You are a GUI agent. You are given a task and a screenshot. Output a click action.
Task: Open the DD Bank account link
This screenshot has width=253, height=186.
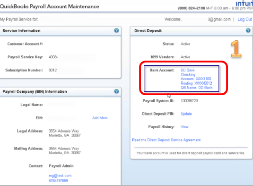(x=188, y=70)
